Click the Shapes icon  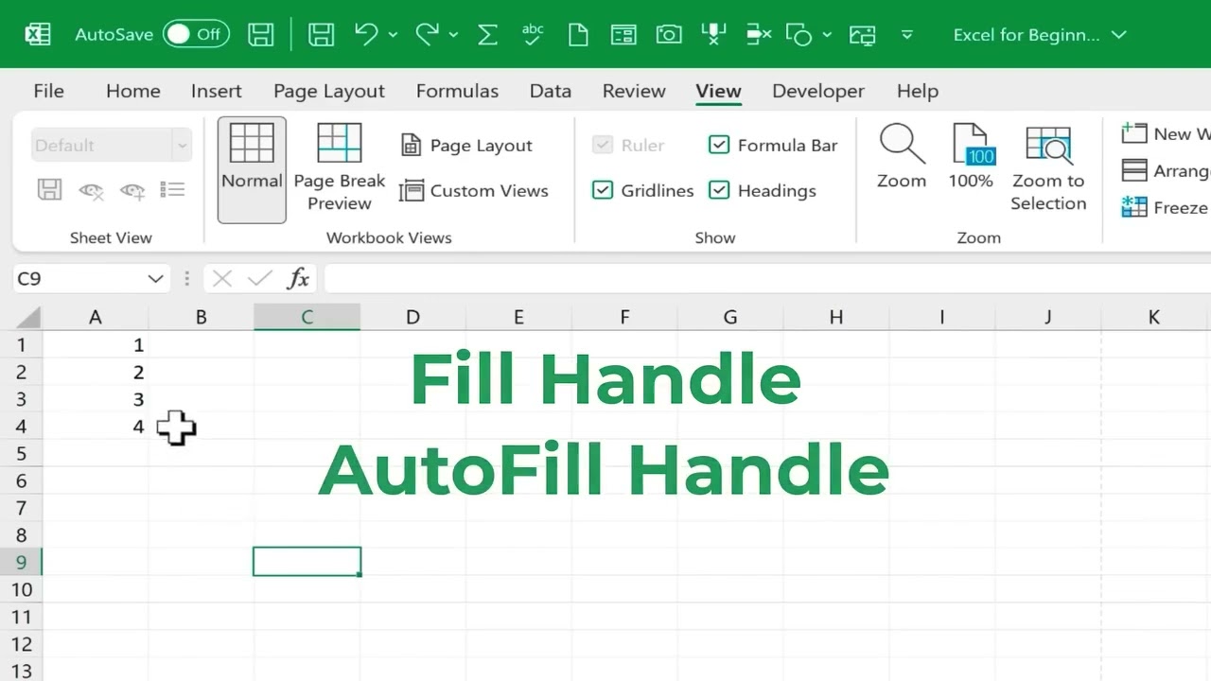[799, 35]
